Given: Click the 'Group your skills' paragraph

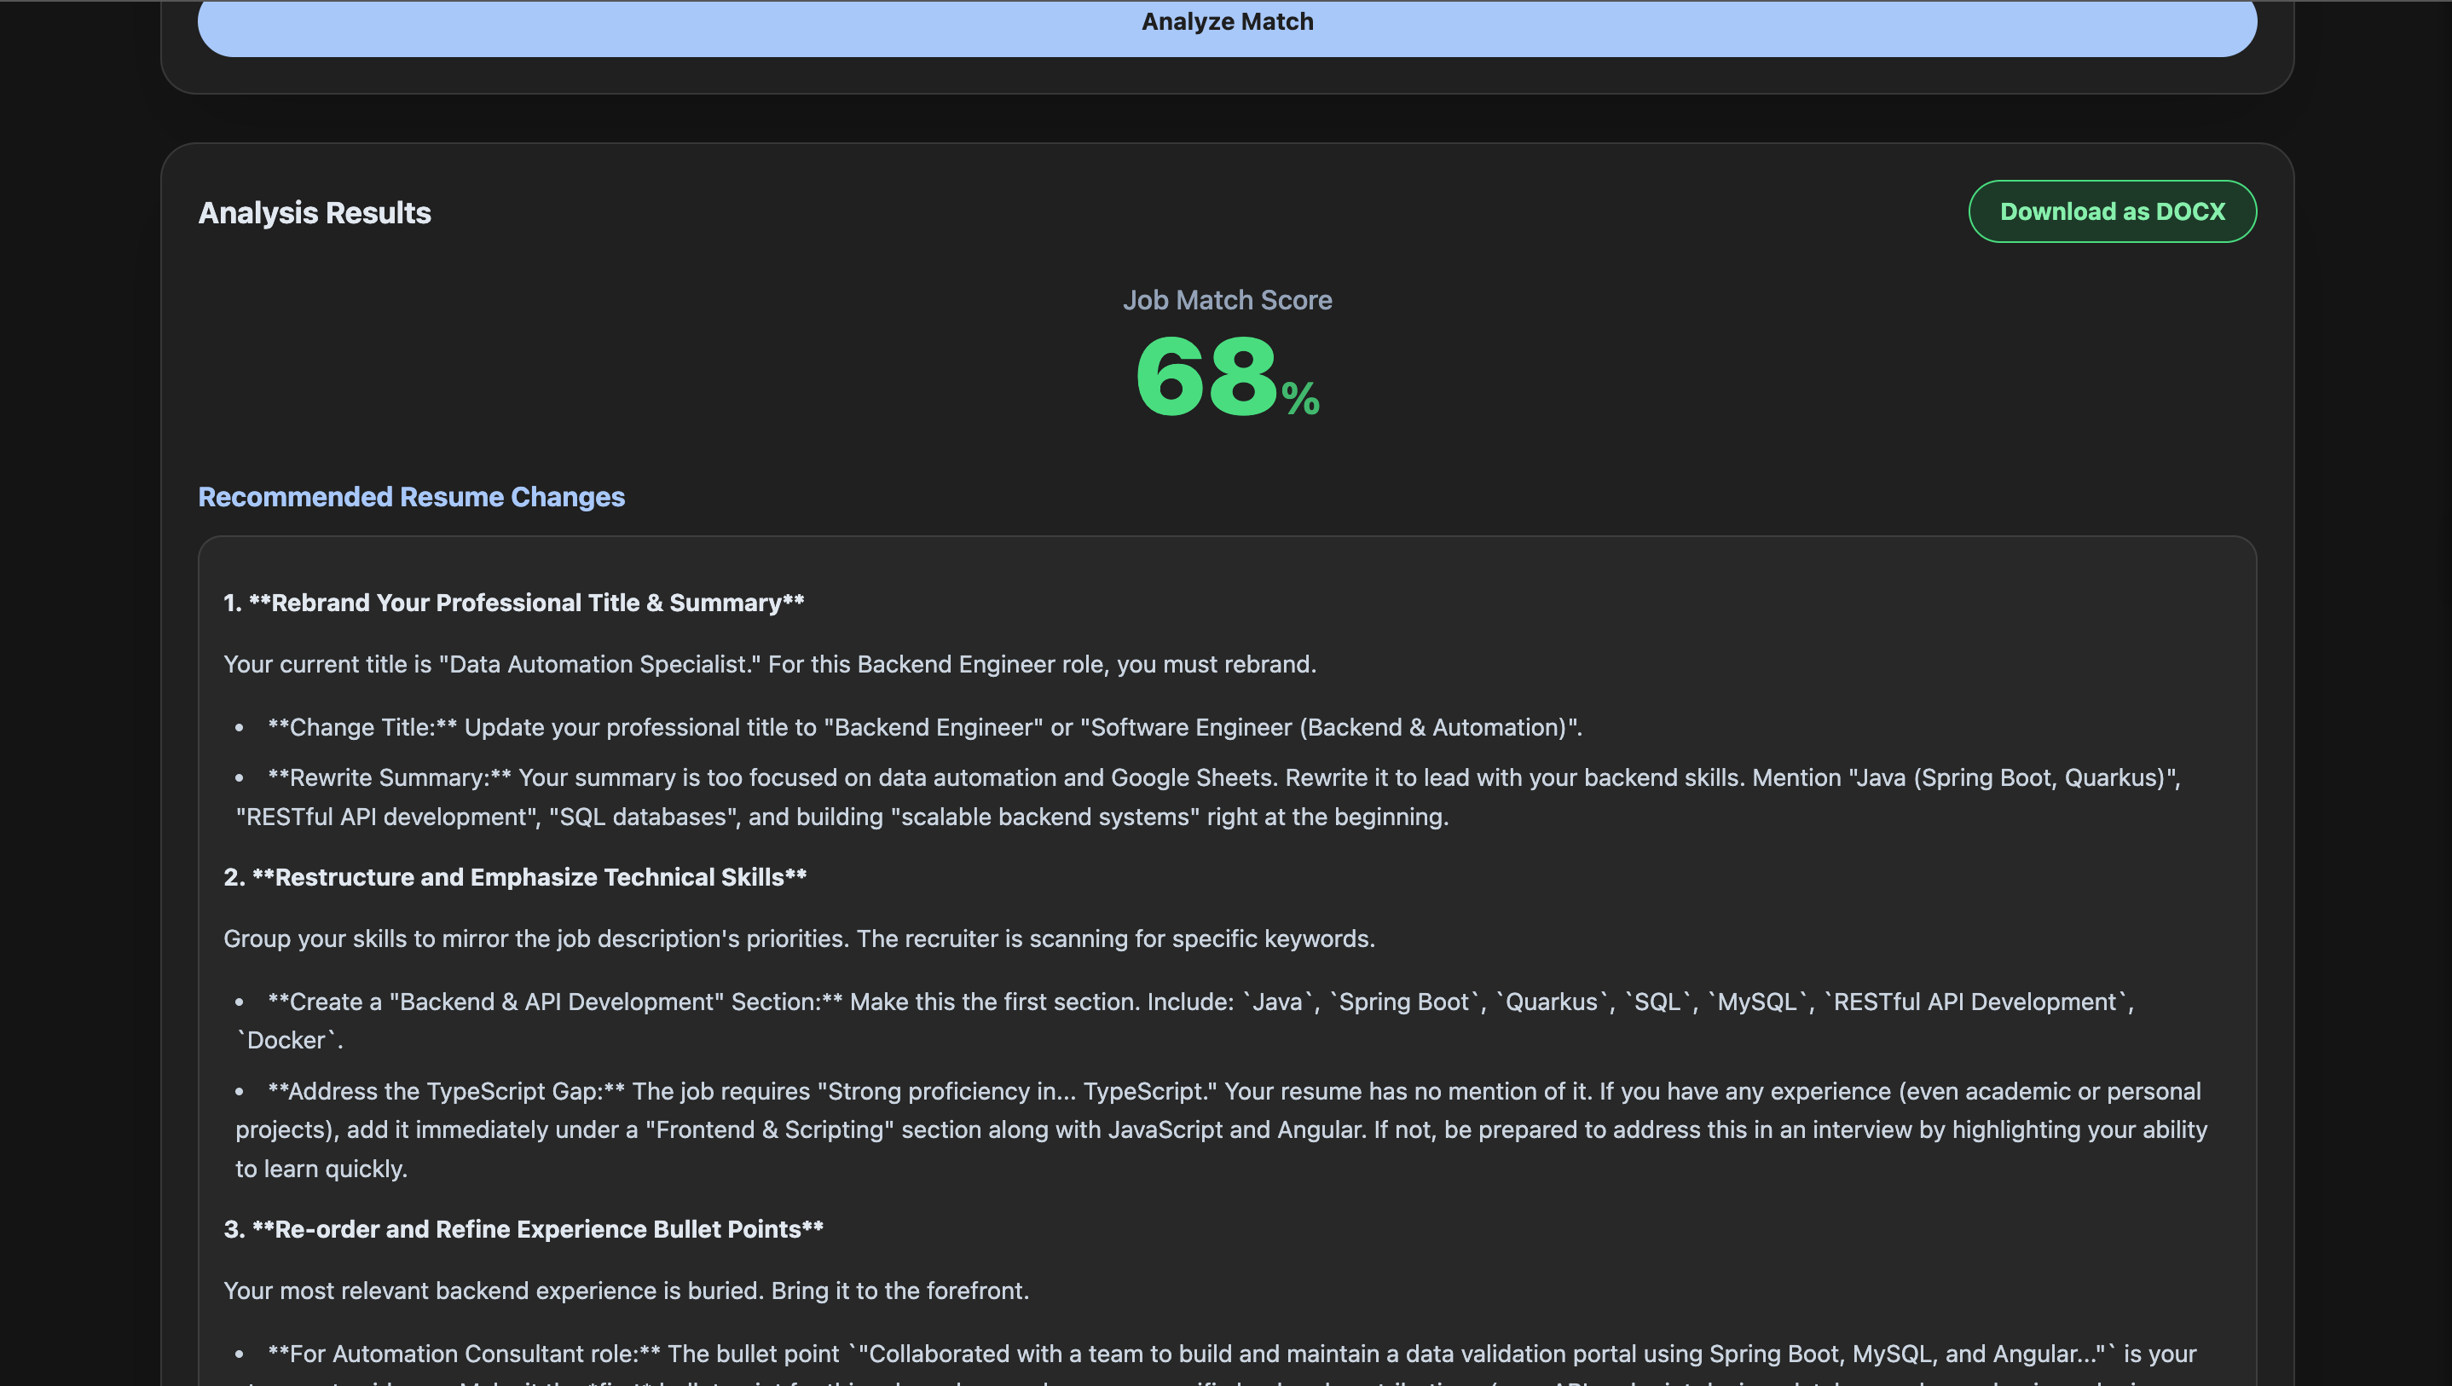Looking at the screenshot, I should tap(798, 938).
